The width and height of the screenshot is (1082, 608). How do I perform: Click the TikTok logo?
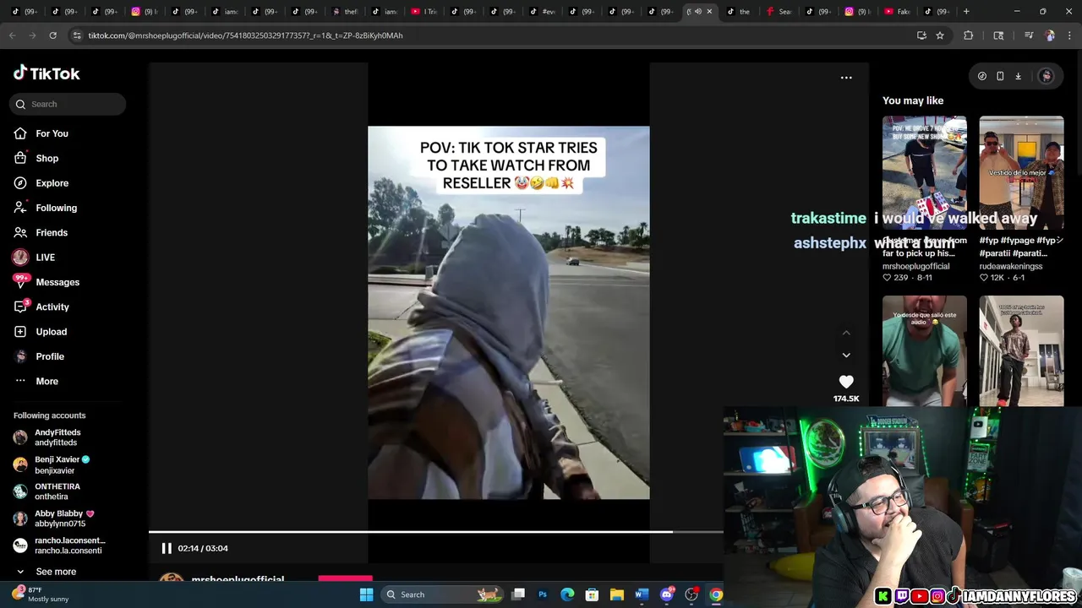[46, 73]
